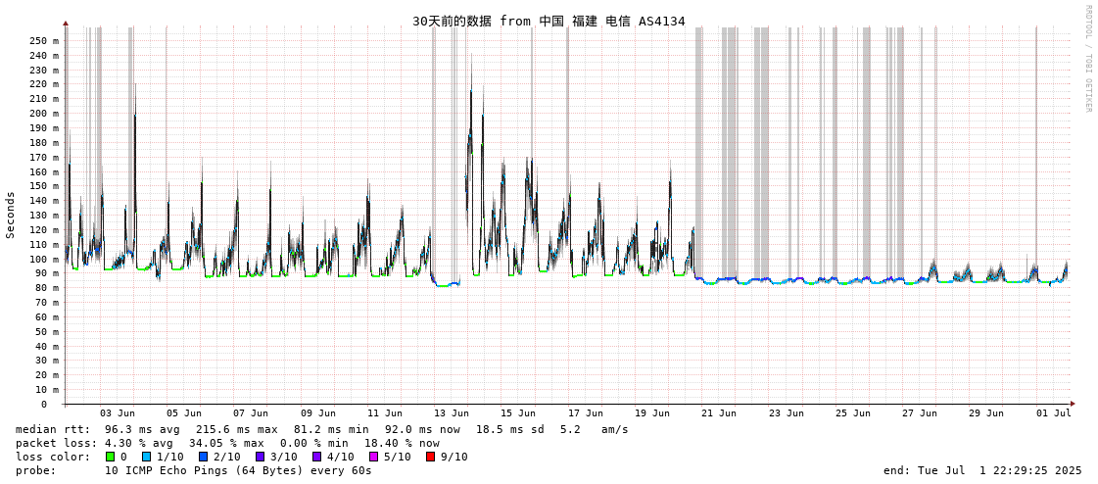Click the '215.6 ms max' value
The height and width of the screenshot is (484, 1098).
coord(236,429)
